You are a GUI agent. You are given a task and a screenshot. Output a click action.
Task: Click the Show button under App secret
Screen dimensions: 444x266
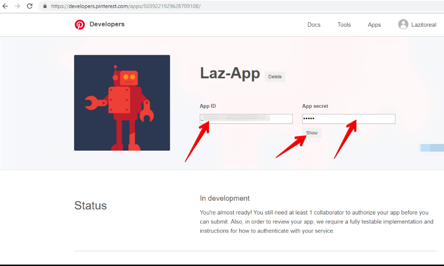(x=312, y=133)
